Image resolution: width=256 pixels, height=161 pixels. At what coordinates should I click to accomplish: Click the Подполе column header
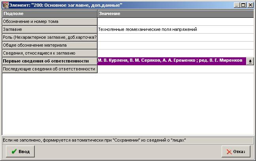point(49,14)
